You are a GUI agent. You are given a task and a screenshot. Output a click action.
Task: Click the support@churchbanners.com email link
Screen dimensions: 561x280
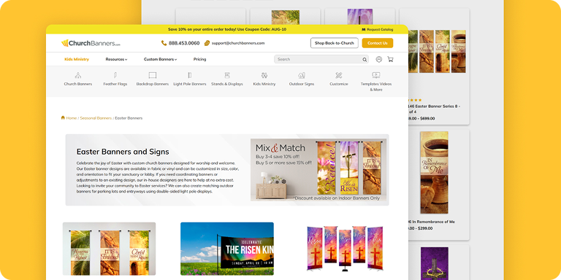238,43
